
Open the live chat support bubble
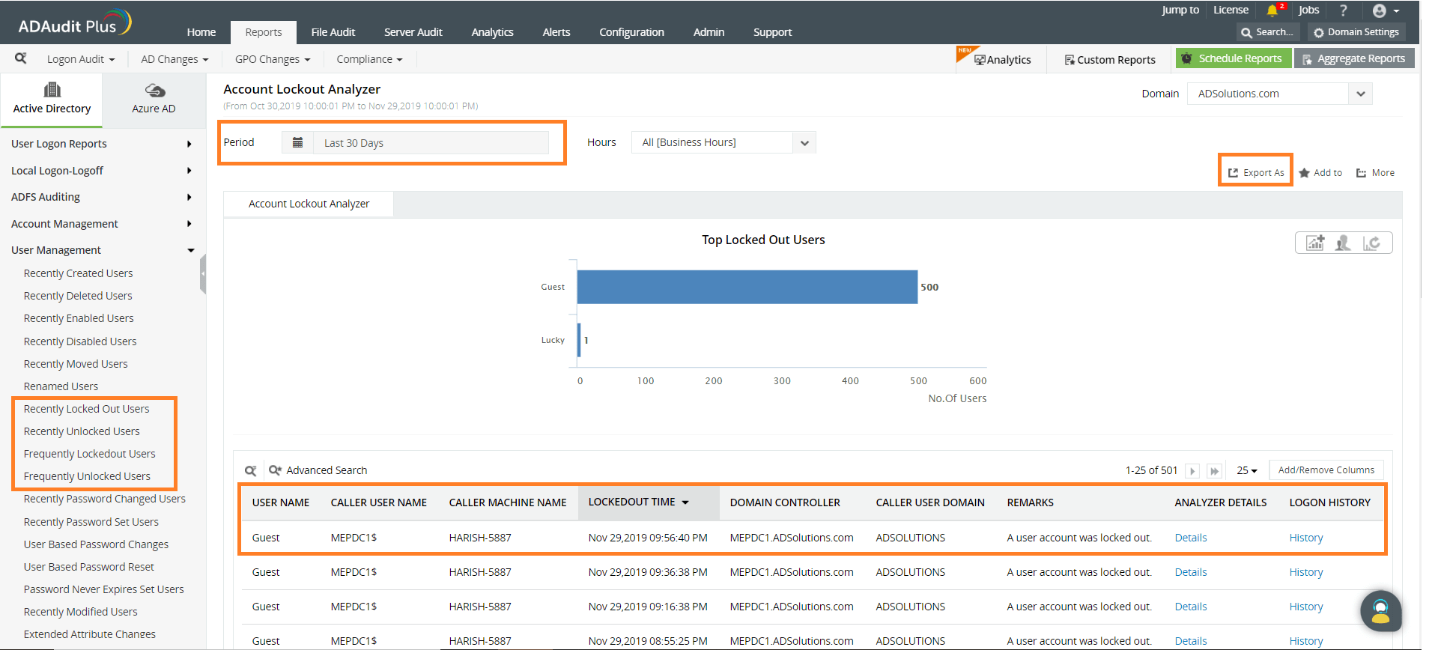tap(1380, 611)
